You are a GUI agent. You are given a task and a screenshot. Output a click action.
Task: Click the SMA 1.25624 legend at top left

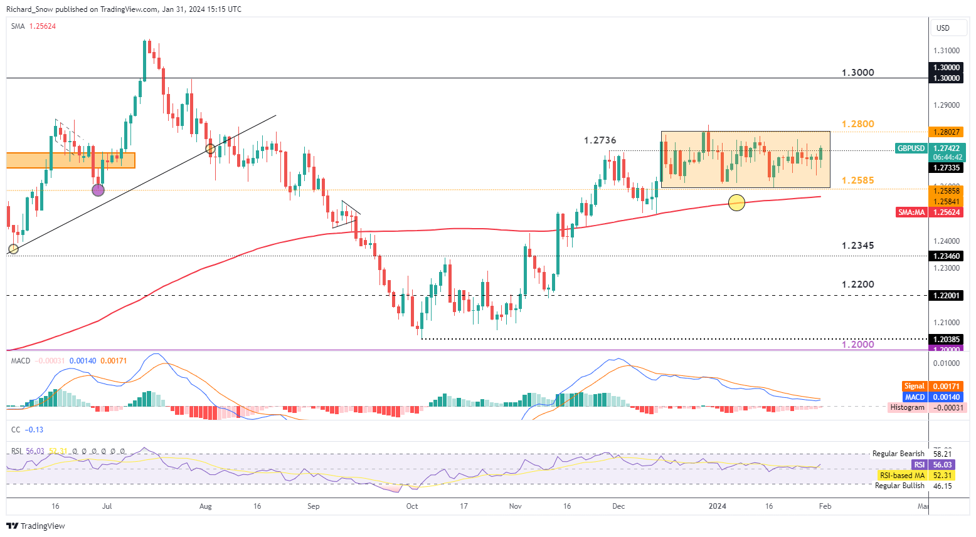point(34,26)
